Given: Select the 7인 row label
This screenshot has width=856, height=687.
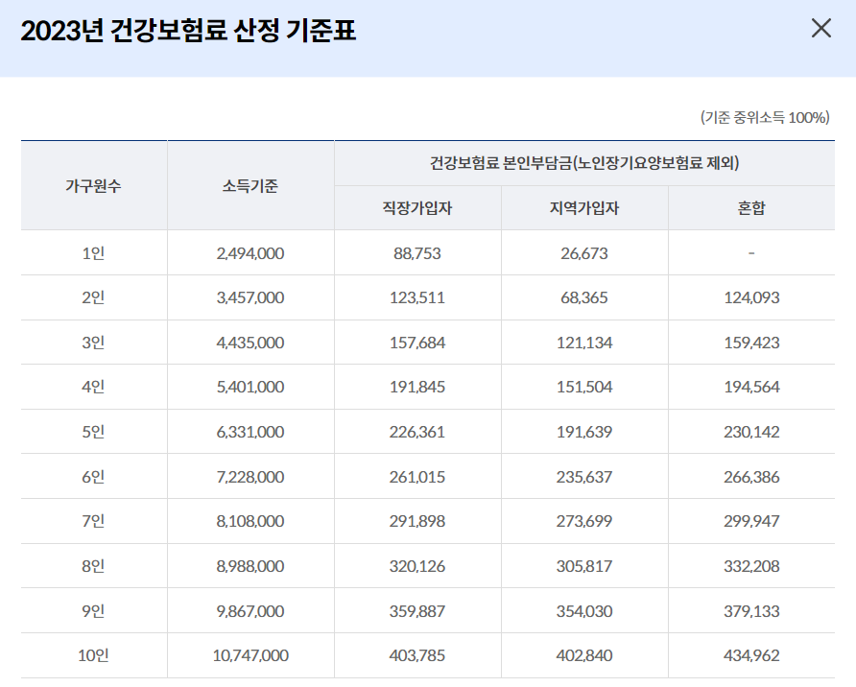Looking at the screenshot, I should pos(93,521).
